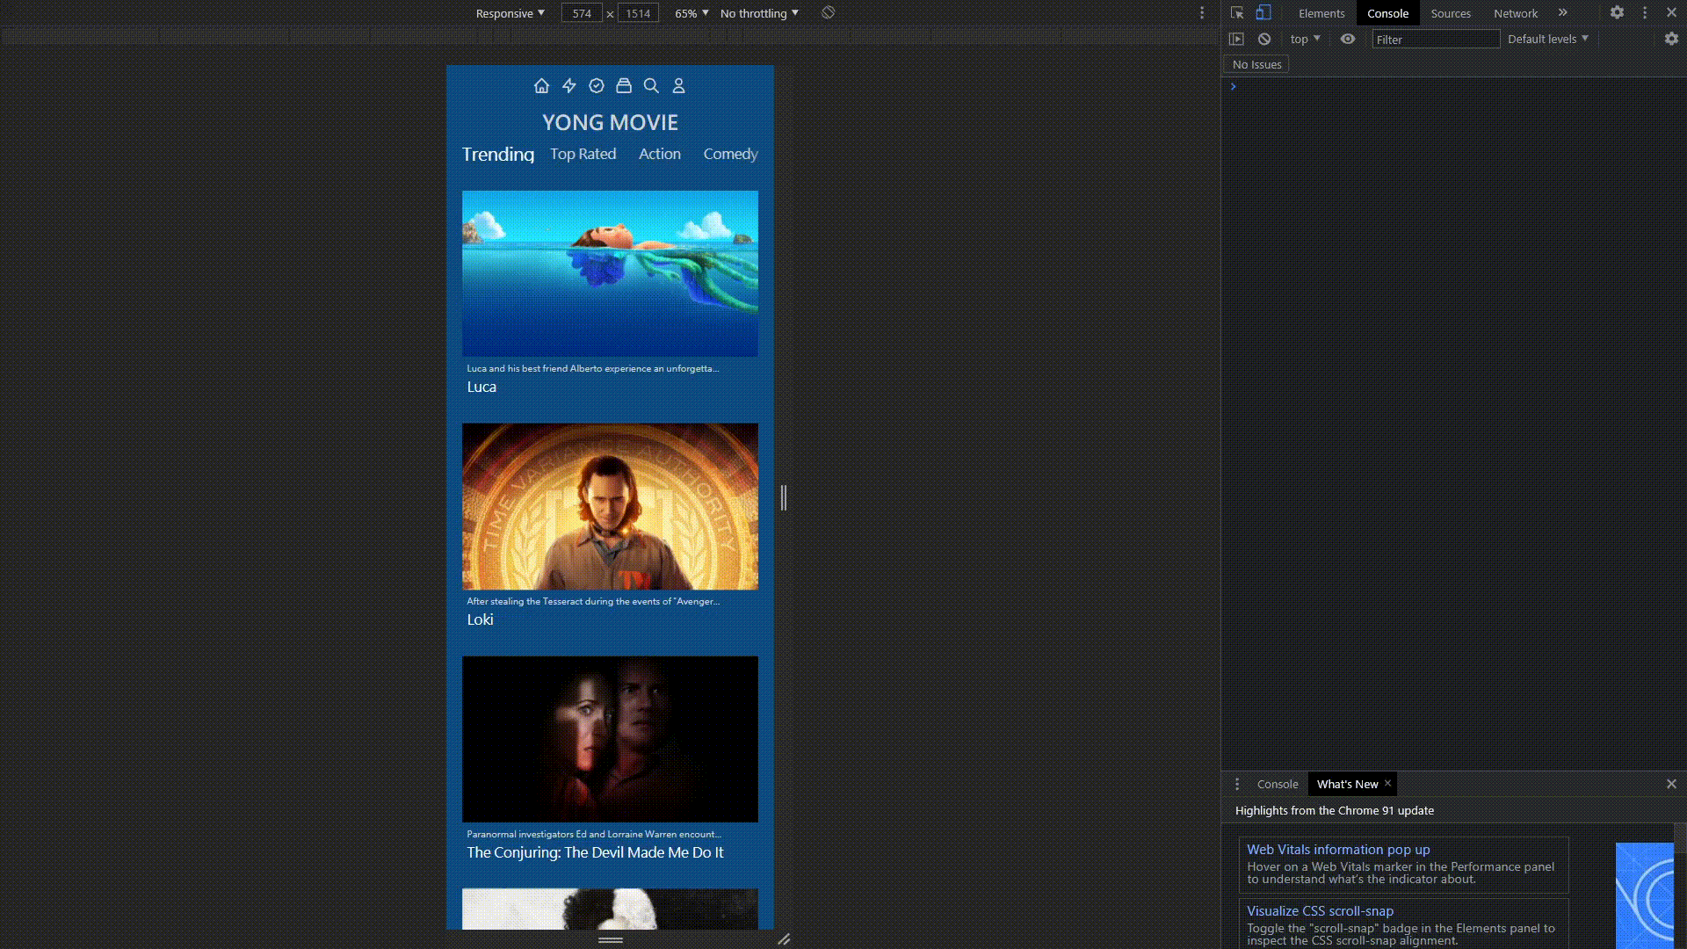1687x949 pixels.
Task: Click the console Filter input field
Action: point(1435,40)
